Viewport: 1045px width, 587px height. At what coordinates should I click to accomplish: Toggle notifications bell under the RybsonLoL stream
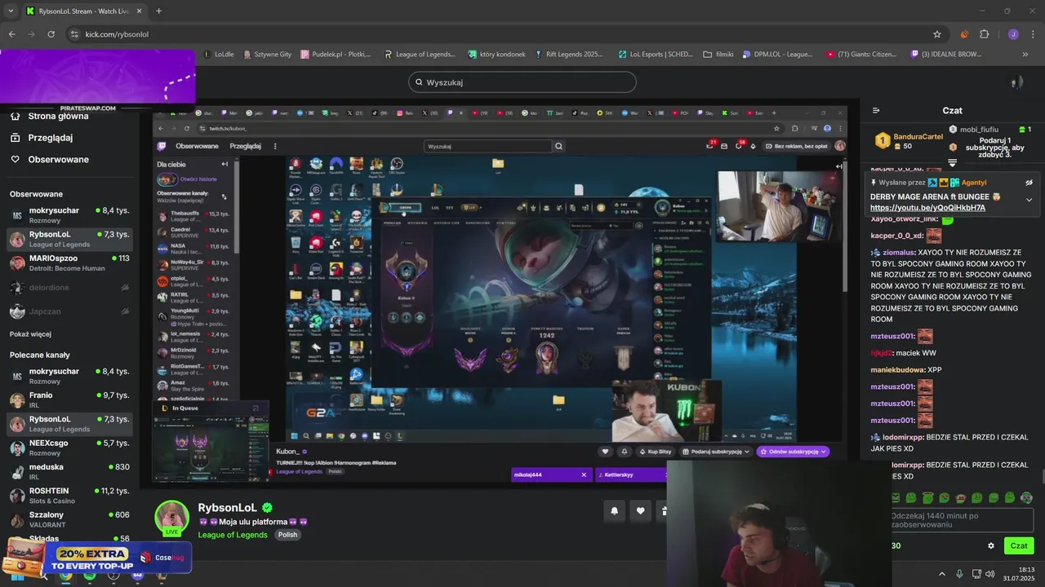(614, 510)
